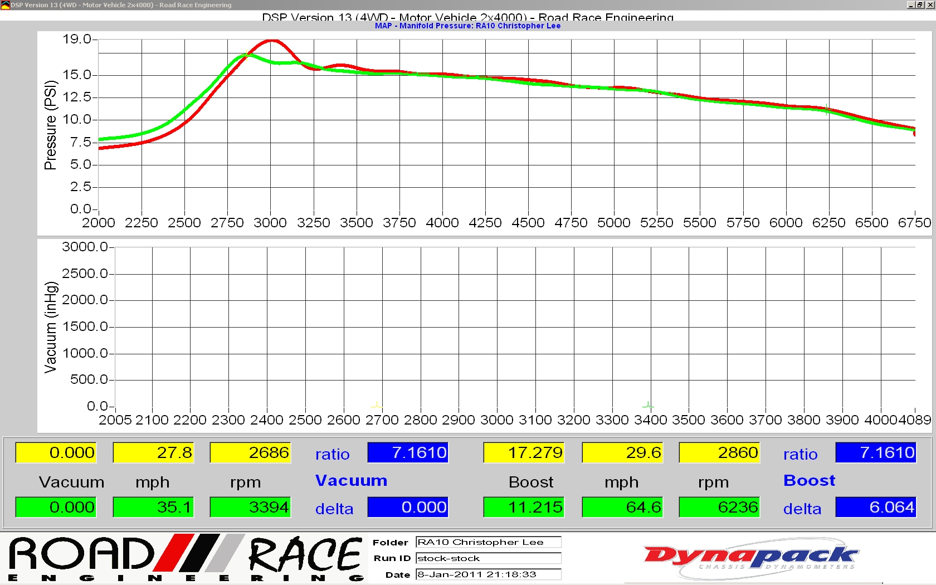Click the DSP application icon in title bar
The height and width of the screenshot is (585, 936).
tap(5, 5)
